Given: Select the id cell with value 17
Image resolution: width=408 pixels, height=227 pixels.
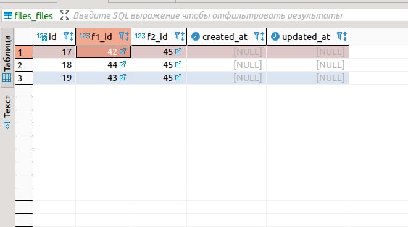Looking at the screenshot, I should 54,52.
